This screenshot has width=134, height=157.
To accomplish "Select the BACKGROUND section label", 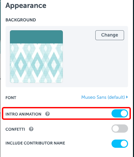I will tap(21, 20).
